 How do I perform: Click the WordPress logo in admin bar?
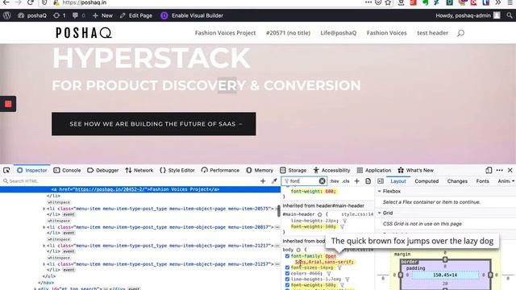pyautogui.click(x=7, y=15)
